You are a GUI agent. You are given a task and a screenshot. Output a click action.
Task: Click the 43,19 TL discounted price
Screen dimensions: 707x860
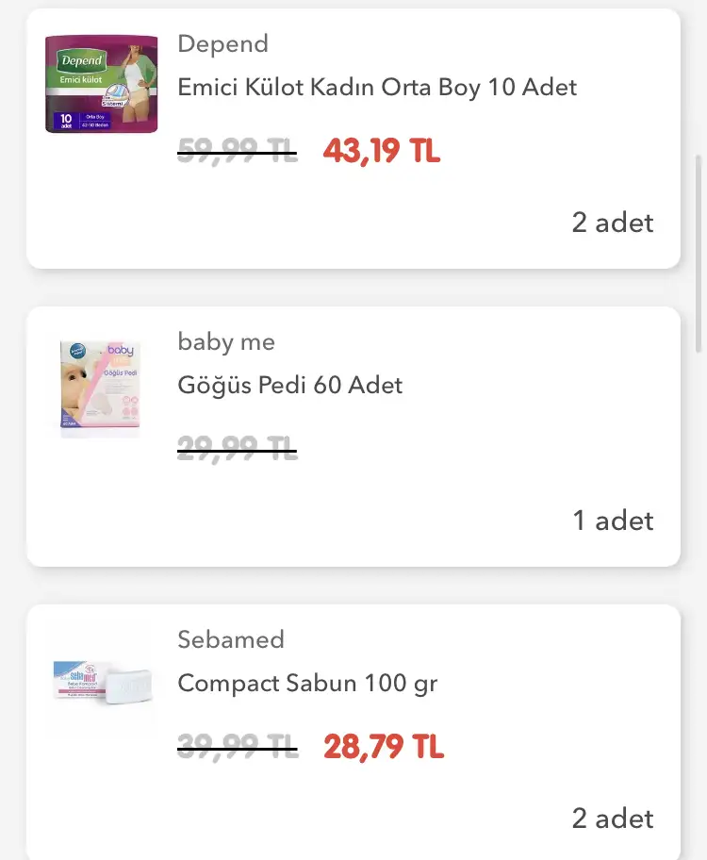[x=382, y=151]
